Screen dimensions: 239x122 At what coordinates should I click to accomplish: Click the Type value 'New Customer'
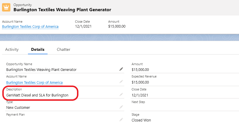(18, 108)
